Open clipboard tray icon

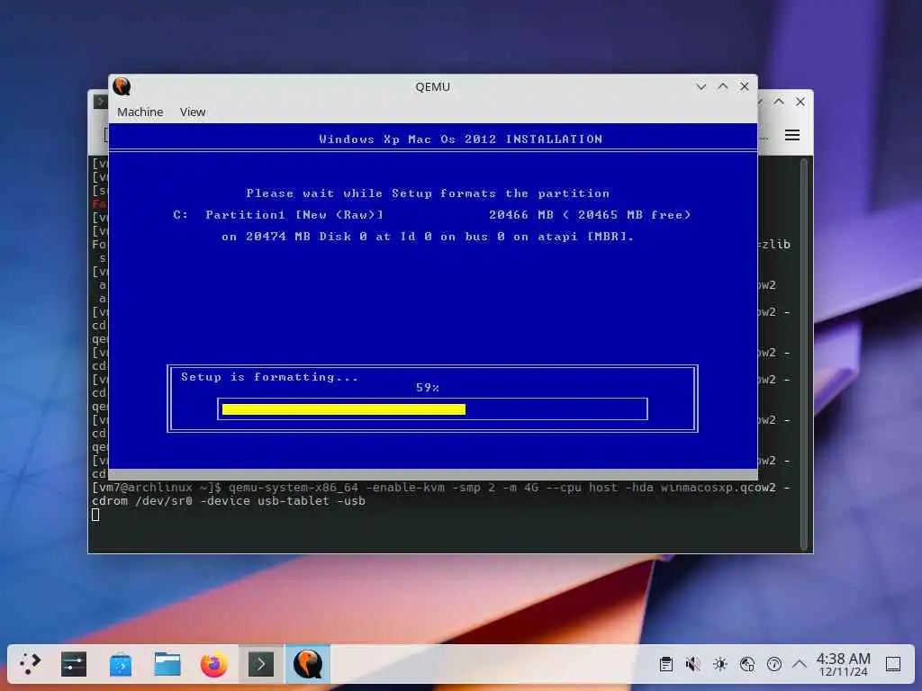pyautogui.click(x=666, y=664)
